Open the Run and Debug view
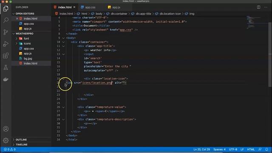 (x=6, y=44)
